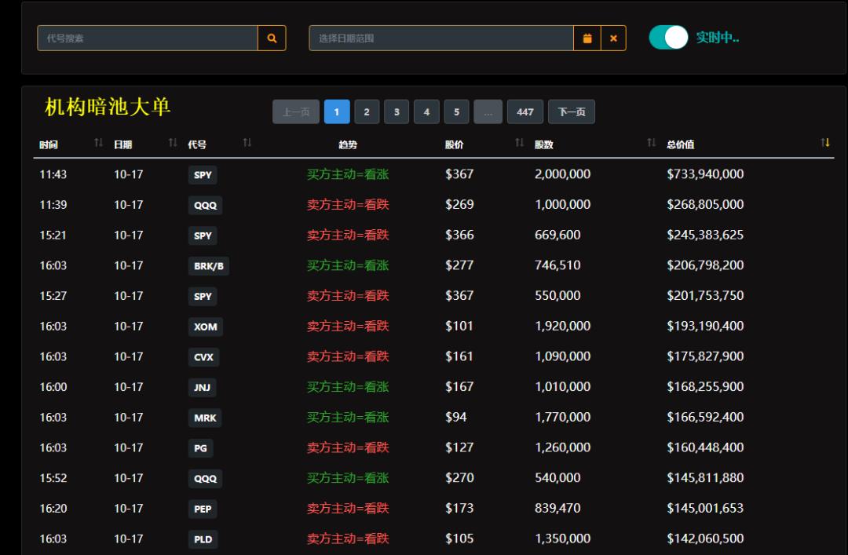Image resolution: width=848 pixels, height=555 pixels.
Task: Click time 16:20 in PEP row
Action: [53, 509]
